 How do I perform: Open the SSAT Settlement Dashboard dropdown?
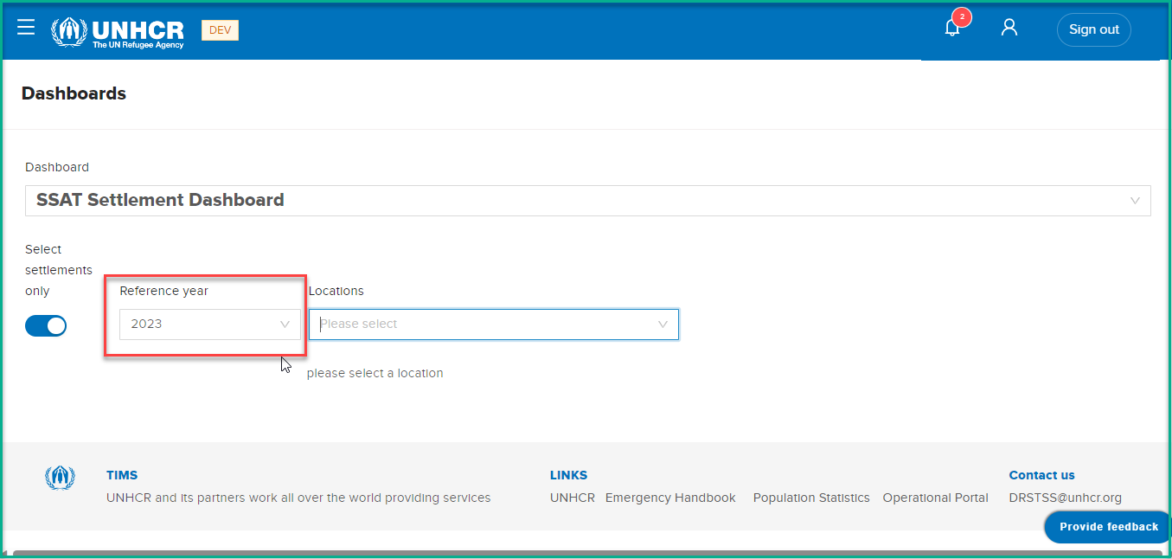click(587, 200)
